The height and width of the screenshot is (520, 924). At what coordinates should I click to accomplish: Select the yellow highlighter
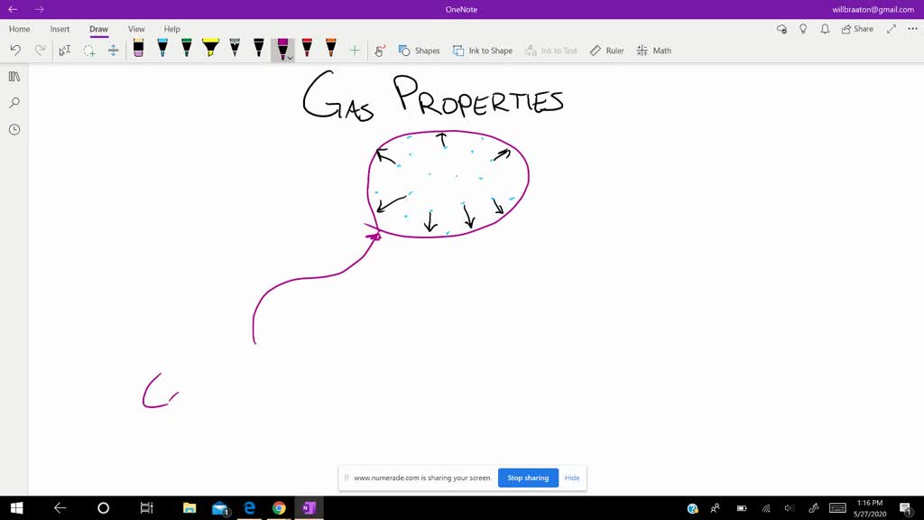click(x=210, y=49)
